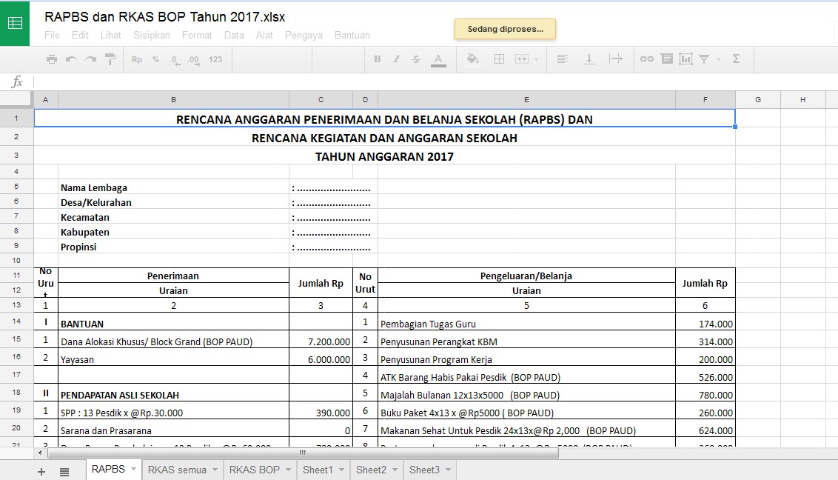
Task: Click the Paint format tool
Action: (x=110, y=59)
